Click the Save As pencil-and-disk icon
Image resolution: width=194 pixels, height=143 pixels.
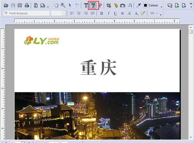click(x=20, y=5)
